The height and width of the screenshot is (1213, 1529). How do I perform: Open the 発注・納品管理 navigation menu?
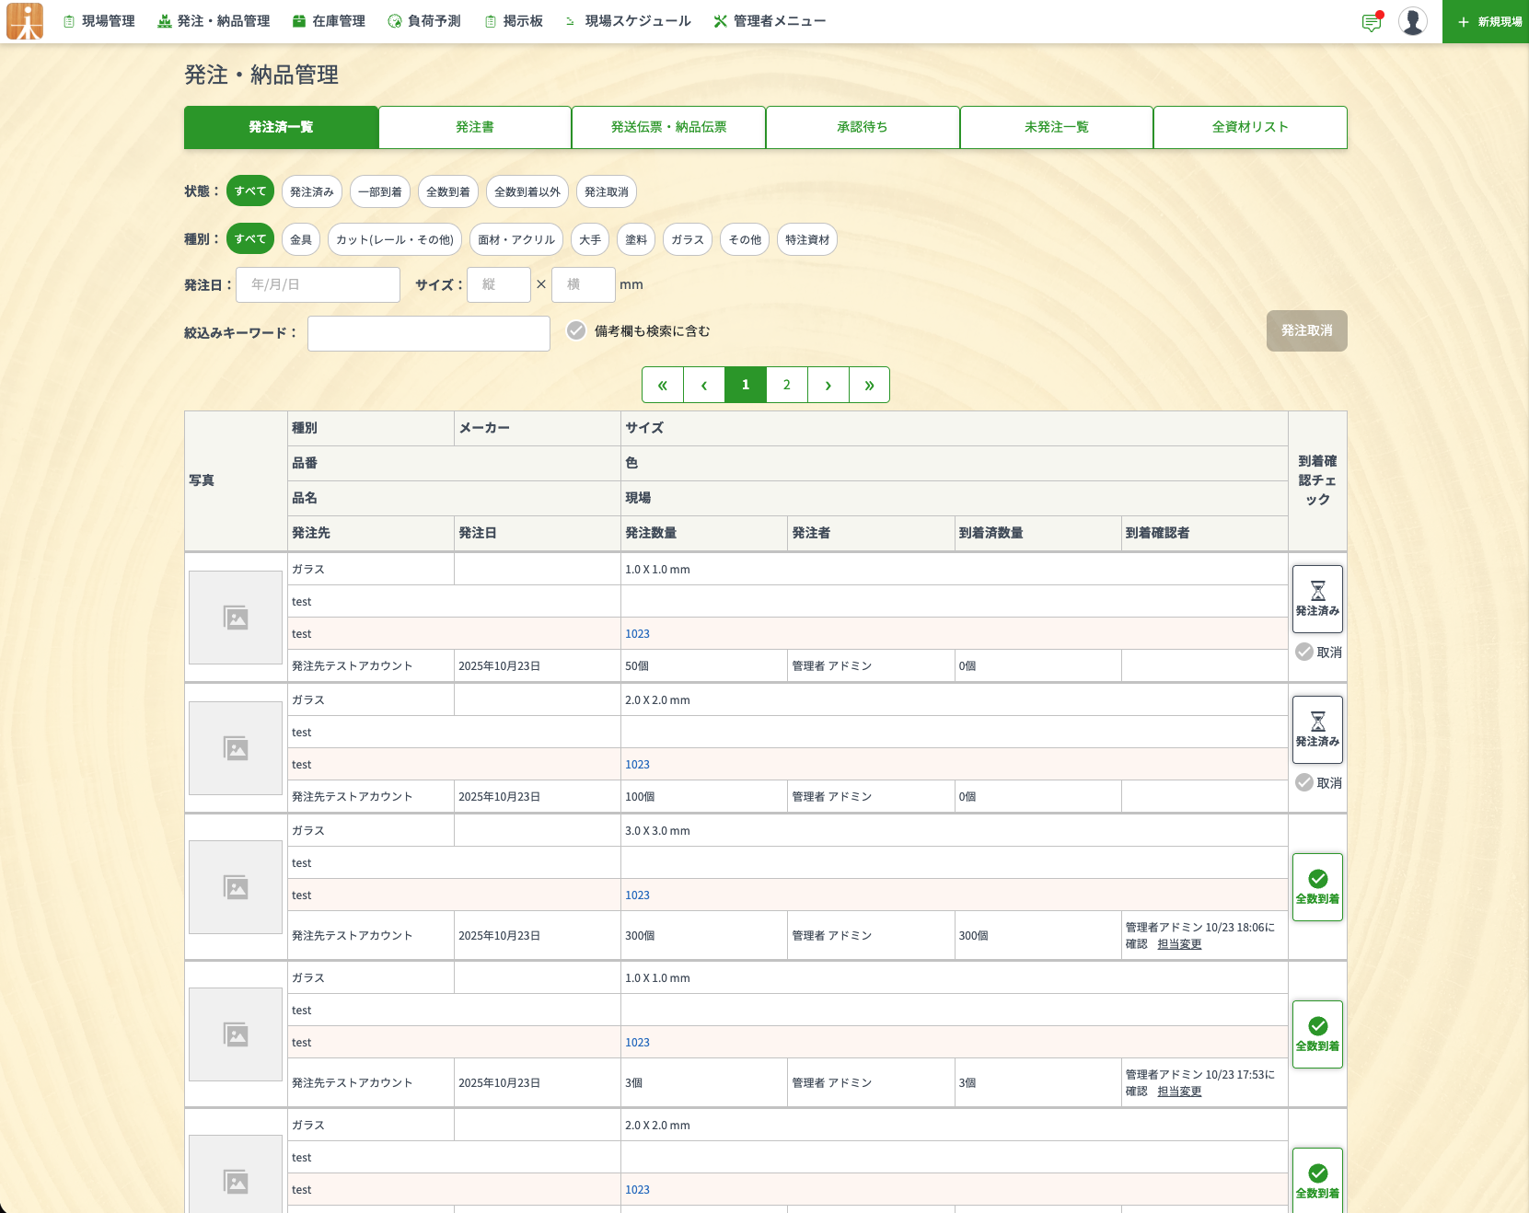[214, 21]
